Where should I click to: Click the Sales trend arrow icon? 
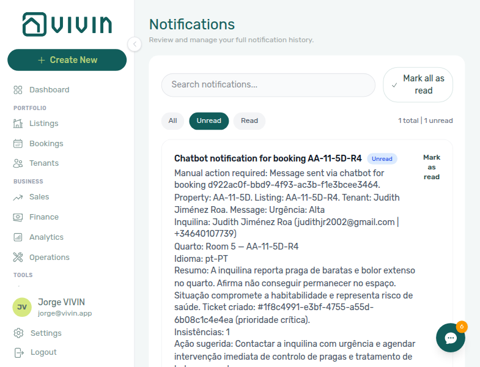[18, 198]
